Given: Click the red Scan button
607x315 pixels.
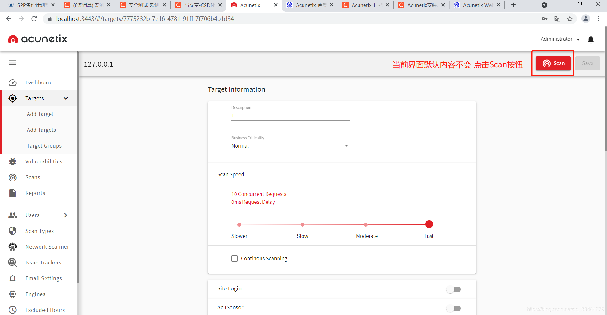Looking at the screenshot, I should pyautogui.click(x=553, y=63).
